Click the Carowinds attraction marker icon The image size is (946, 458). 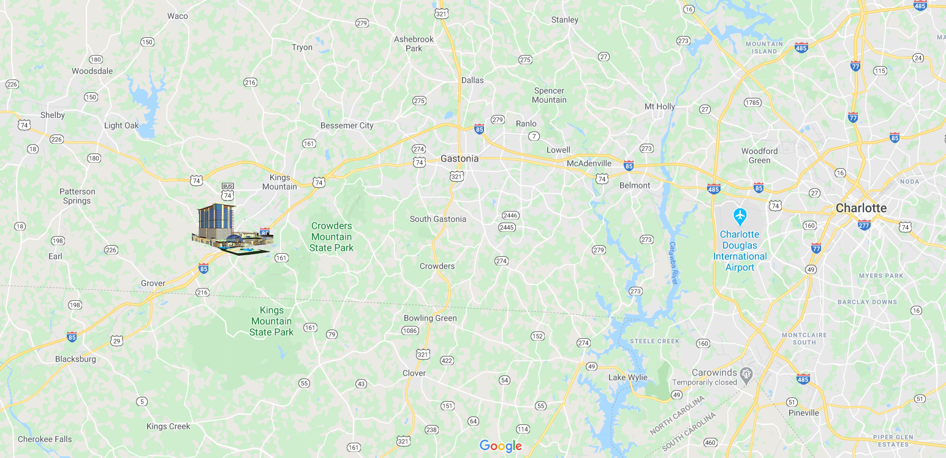point(746,373)
